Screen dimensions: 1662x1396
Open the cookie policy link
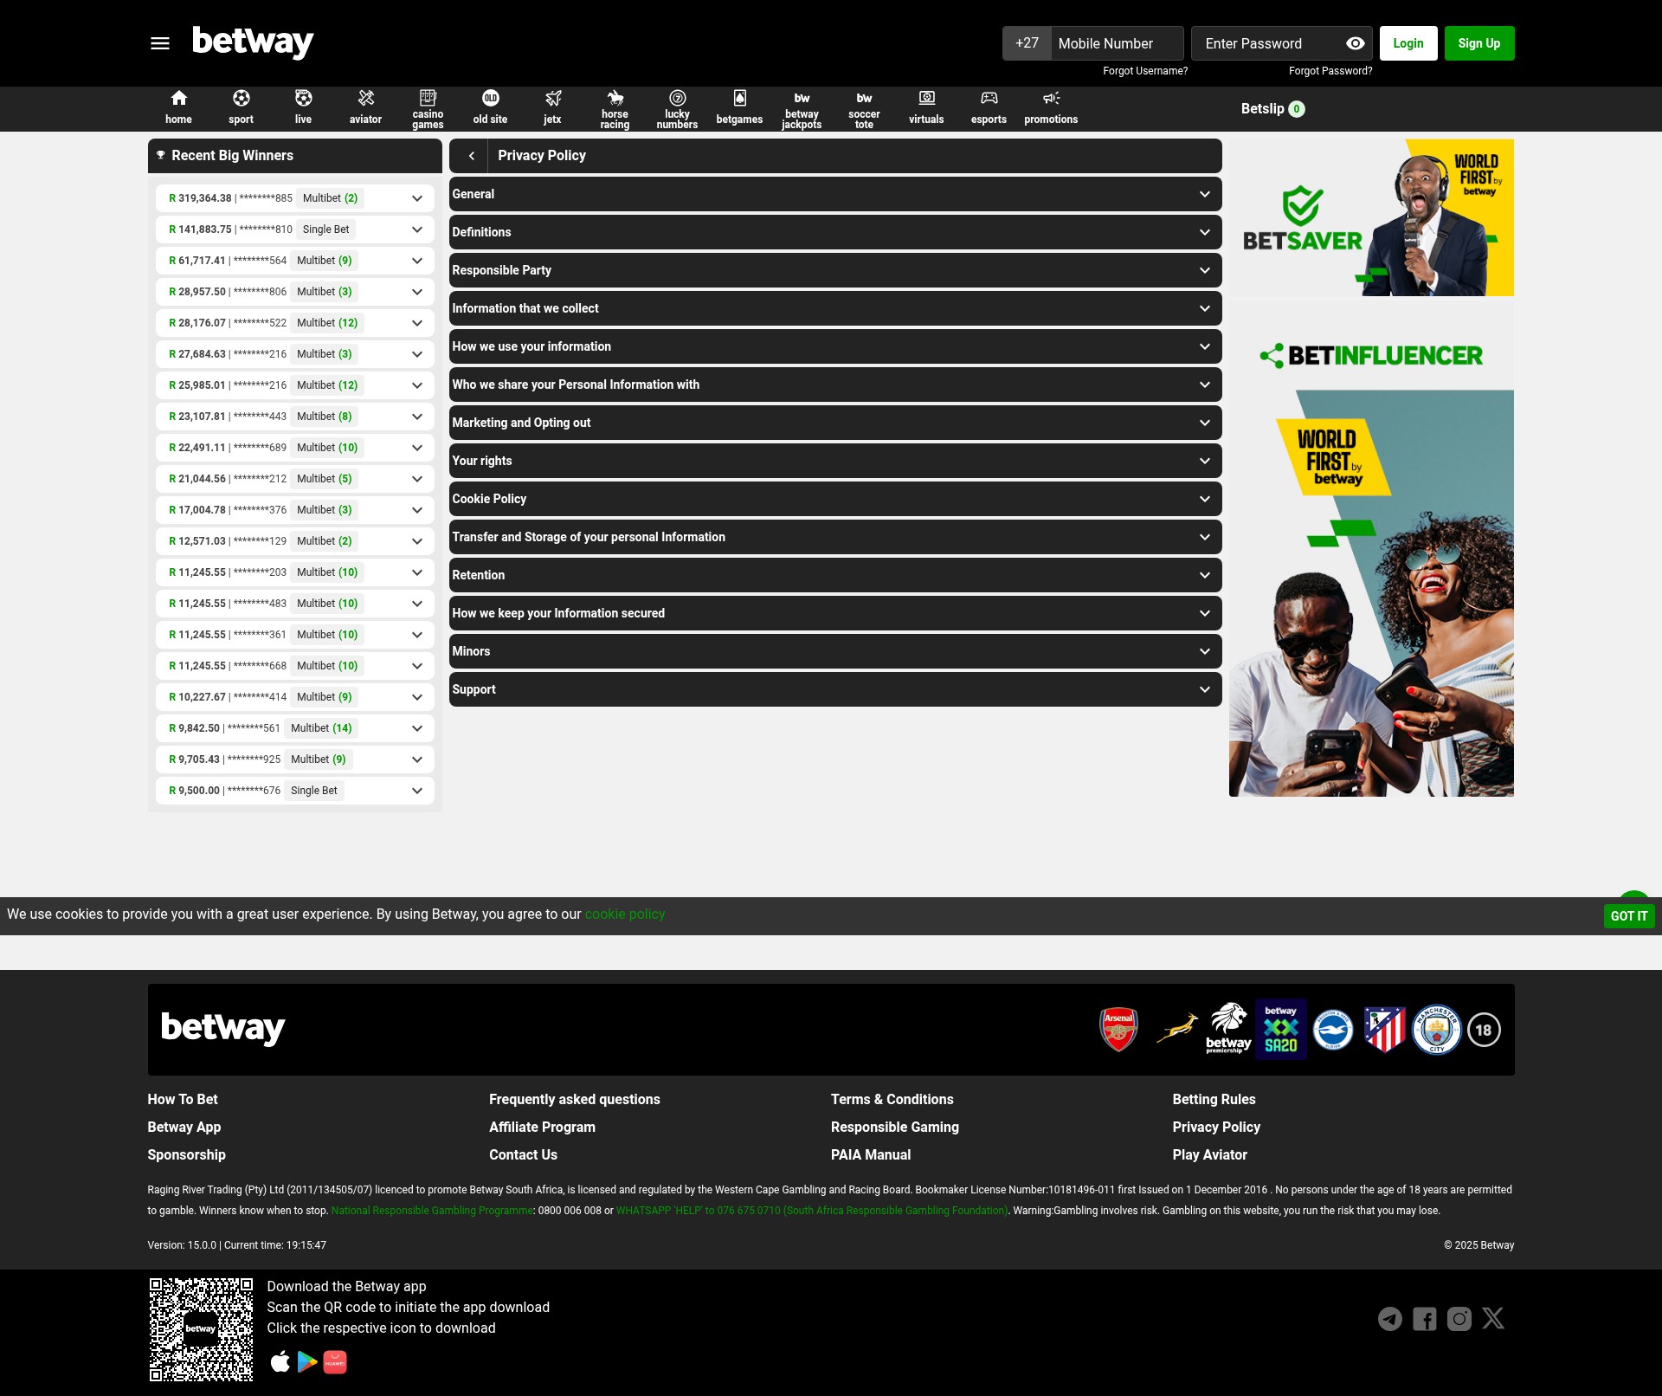click(625, 915)
